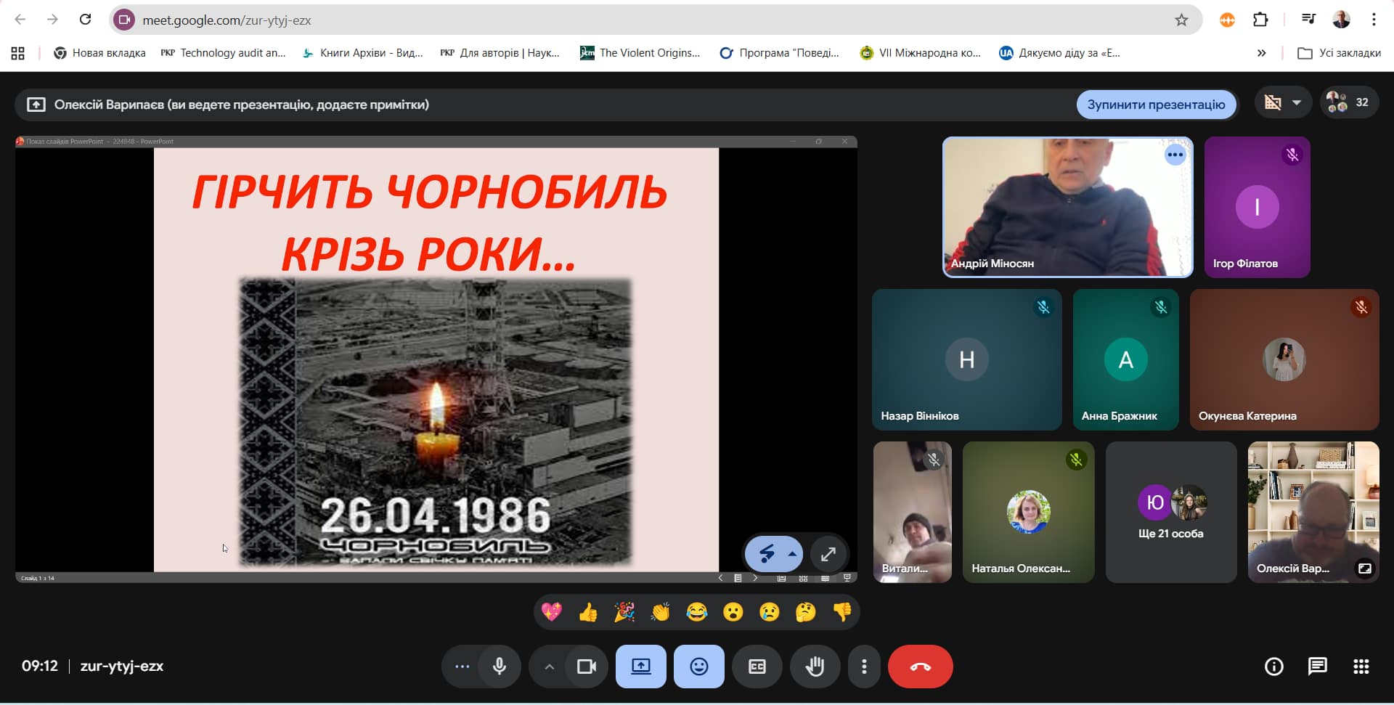This screenshot has height=705, width=1394.
Task: Open the participants list showing 32
Action: click(1348, 103)
